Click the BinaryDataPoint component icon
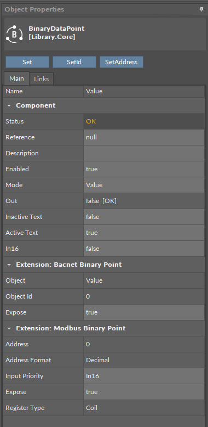 14,34
